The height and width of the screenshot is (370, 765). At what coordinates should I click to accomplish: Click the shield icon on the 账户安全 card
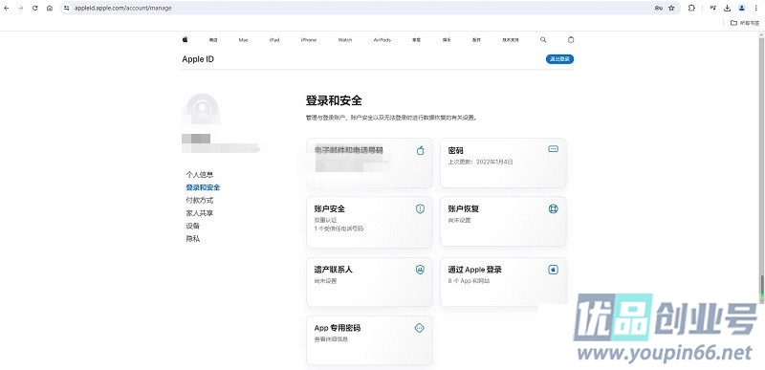(420, 208)
